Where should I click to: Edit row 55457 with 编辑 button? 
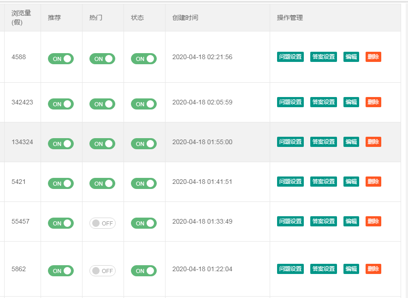pos(351,221)
